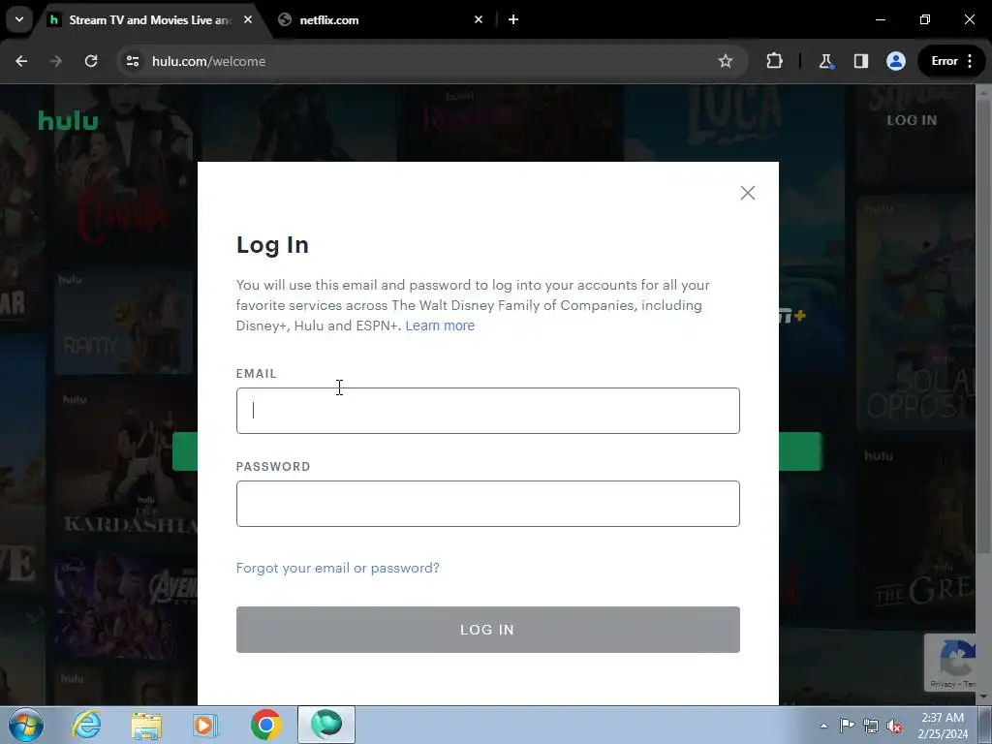Close the Hulu tab
992x744 pixels.
248,19
